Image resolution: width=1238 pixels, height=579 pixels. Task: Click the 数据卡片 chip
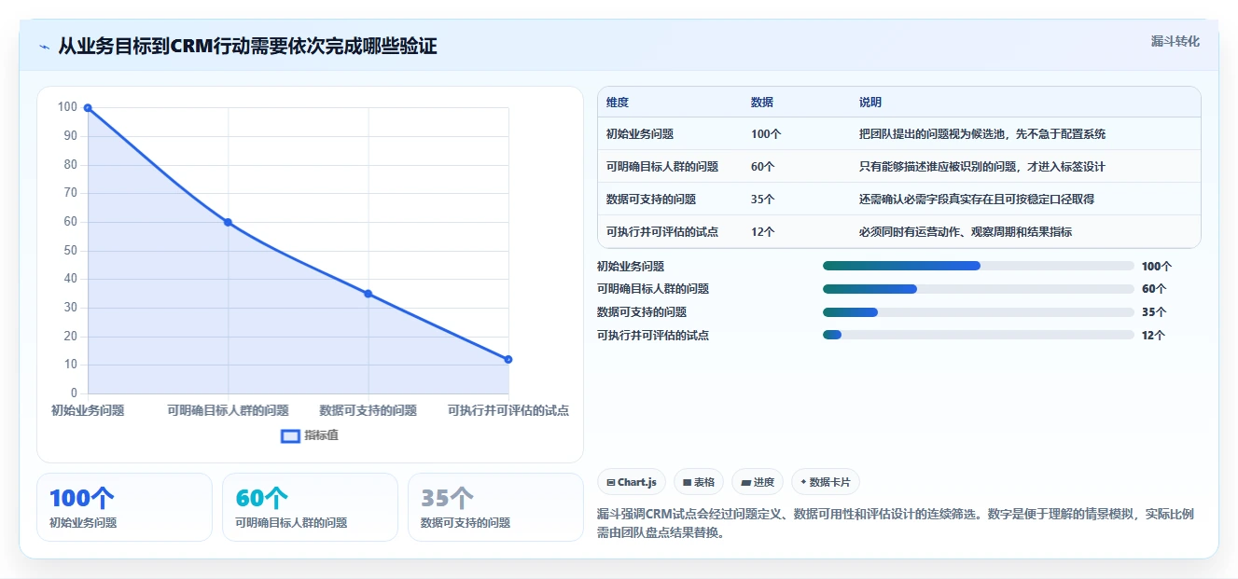click(x=826, y=482)
